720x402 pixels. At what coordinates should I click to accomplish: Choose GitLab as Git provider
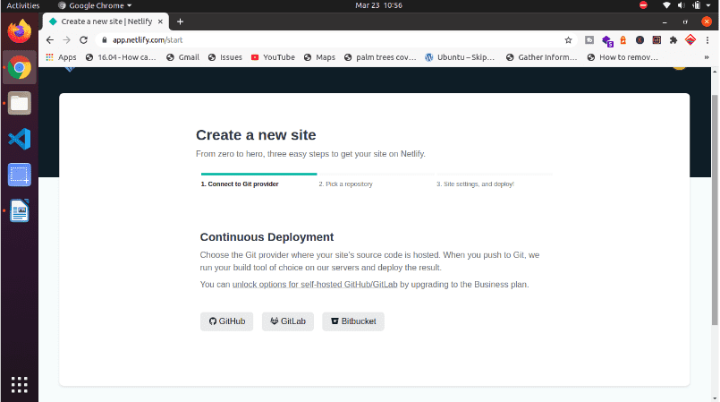pos(288,321)
